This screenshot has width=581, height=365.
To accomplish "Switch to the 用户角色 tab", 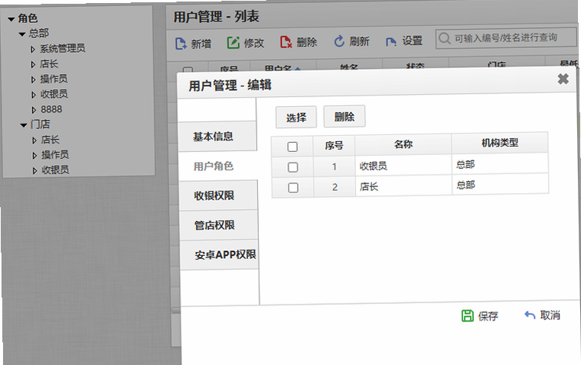I will coord(217,166).
